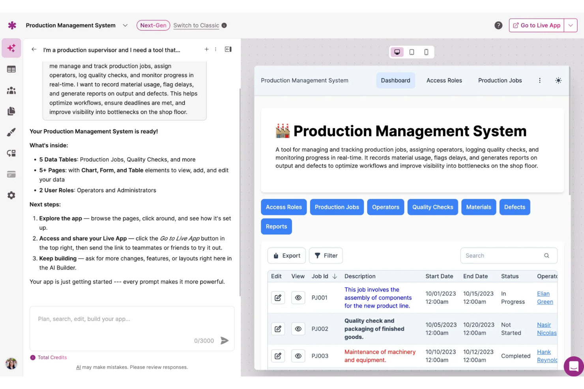Open the paintbrush theme sidebar icon
This screenshot has height=389, width=584.
pyautogui.click(x=11, y=132)
